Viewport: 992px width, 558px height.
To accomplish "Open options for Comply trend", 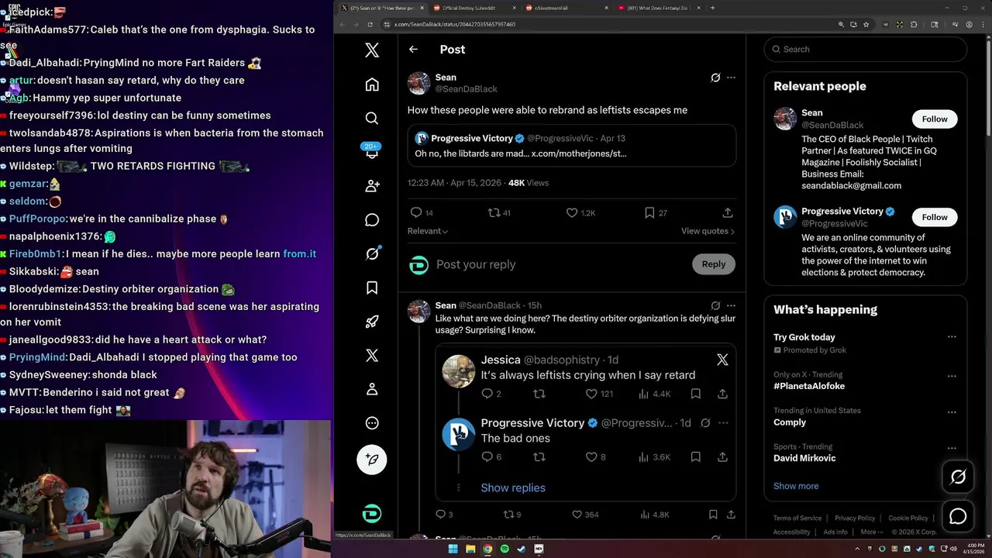I will coord(952,412).
